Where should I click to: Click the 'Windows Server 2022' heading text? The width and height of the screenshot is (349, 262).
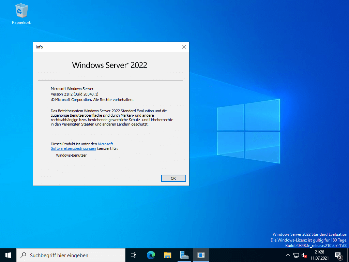[x=109, y=65]
